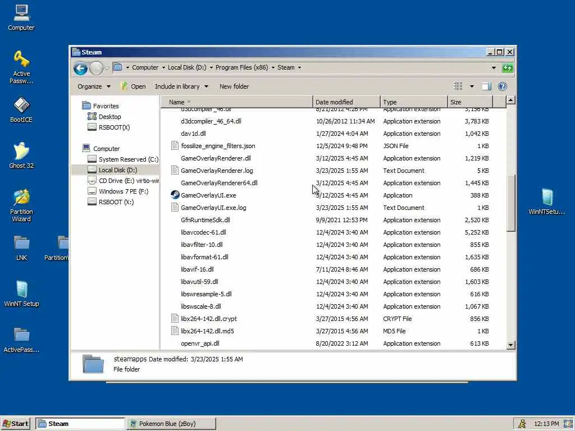
Task: Click the vertical scrollbar thumb
Action: click(x=511, y=203)
